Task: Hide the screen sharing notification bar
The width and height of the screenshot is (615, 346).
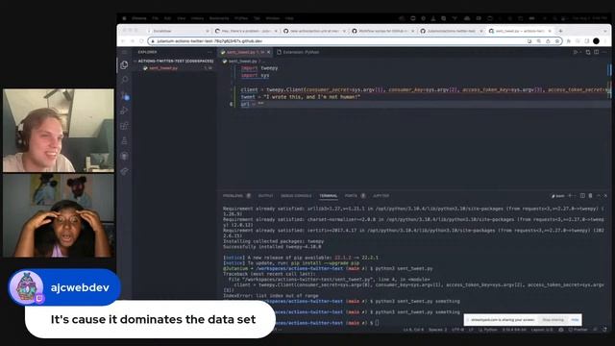Action: click(575, 320)
